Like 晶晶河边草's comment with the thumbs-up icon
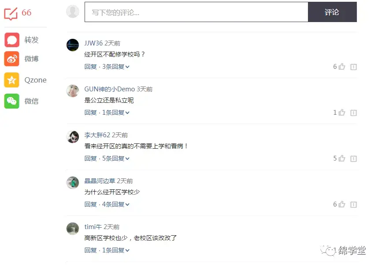The height and width of the screenshot is (267, 378). coord(341,204)
